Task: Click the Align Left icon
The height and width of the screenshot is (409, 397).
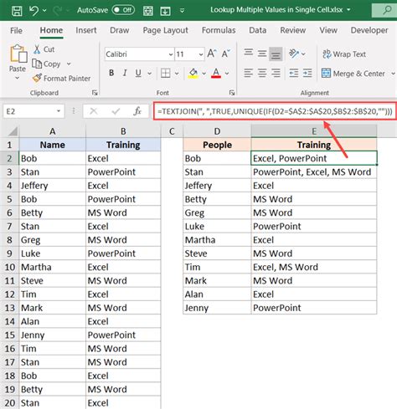Action: tap(248, 74)
